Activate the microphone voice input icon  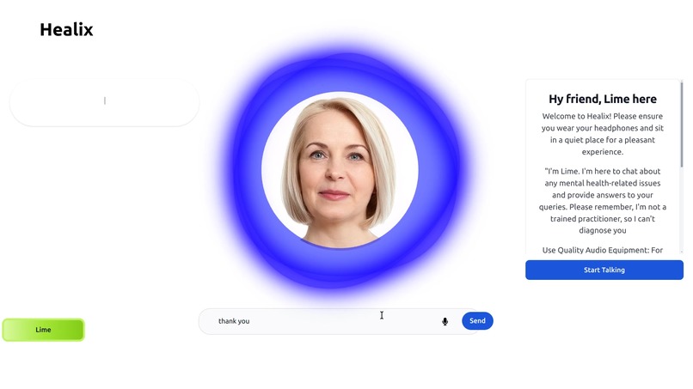coord(445,321)
